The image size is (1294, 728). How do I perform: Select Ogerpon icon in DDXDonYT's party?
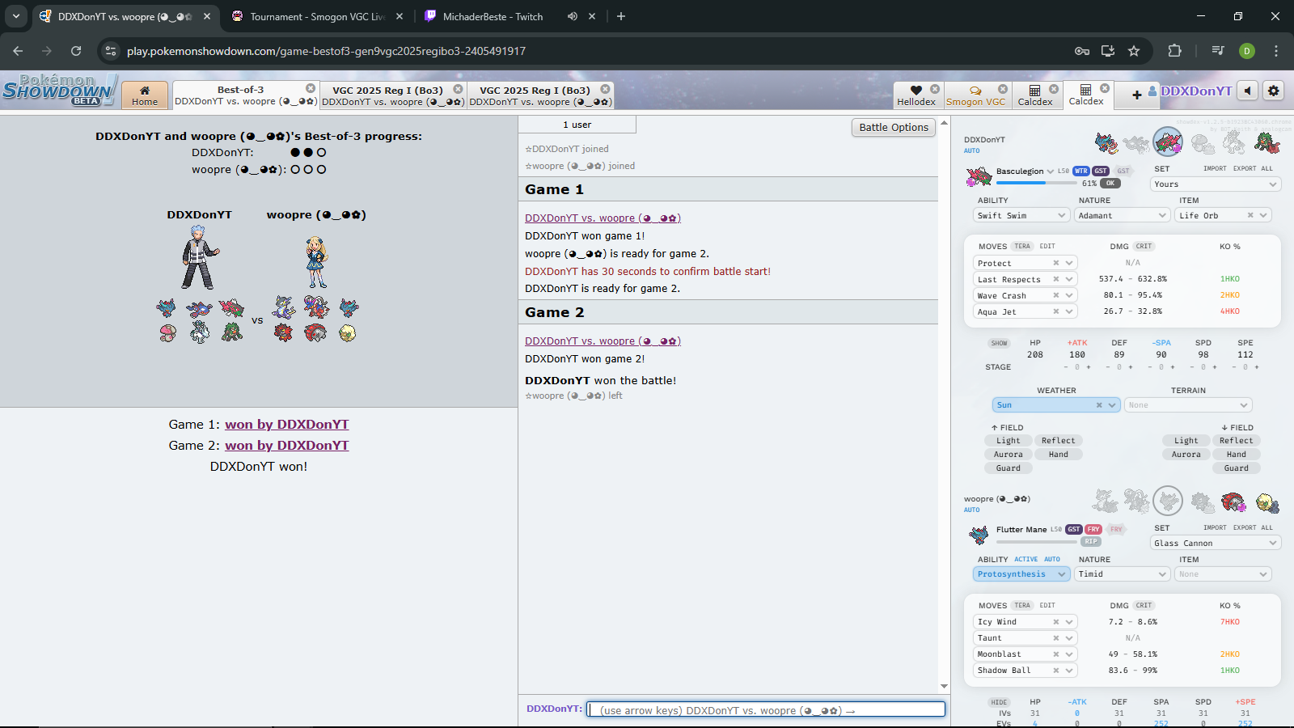tap(1267, 143)
